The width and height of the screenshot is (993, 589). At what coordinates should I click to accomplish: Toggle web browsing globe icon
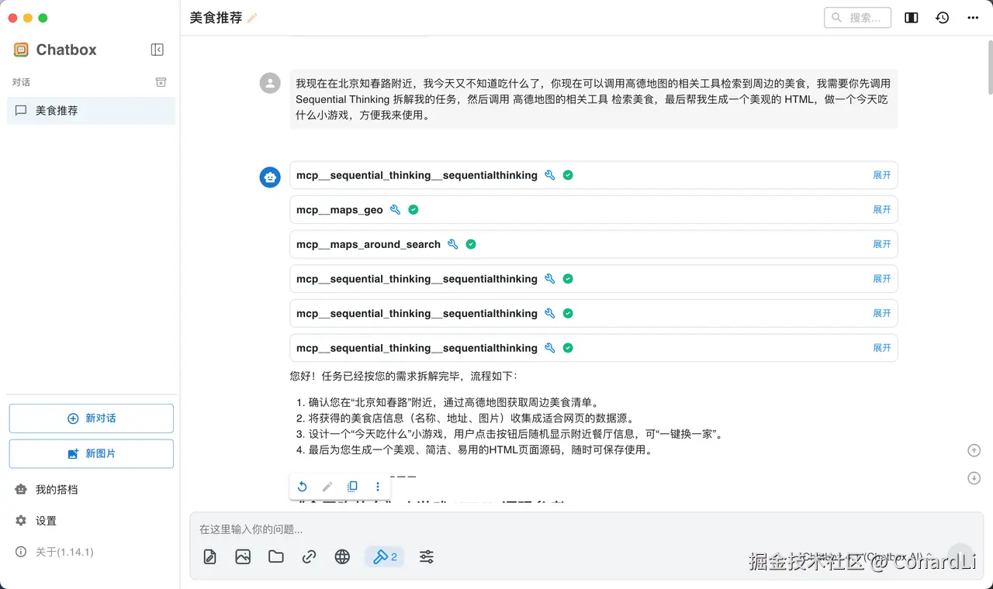coord(342,556)
